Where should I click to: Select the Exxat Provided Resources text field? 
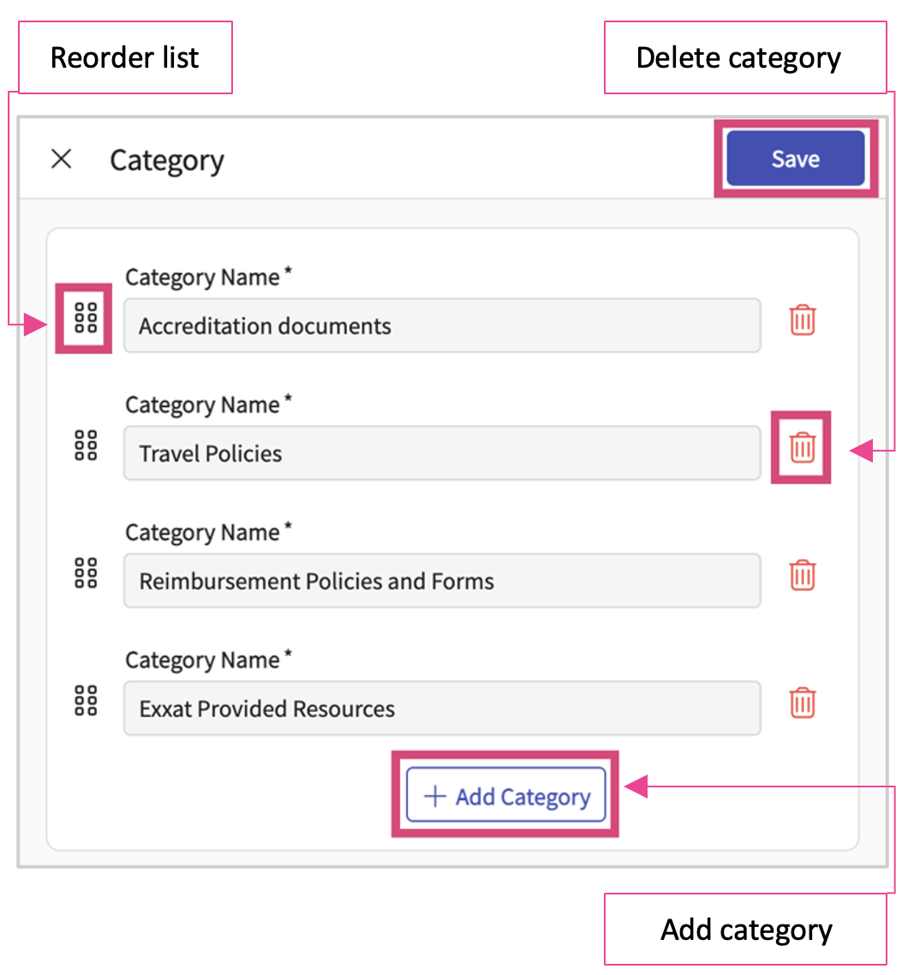pos(441,709)
